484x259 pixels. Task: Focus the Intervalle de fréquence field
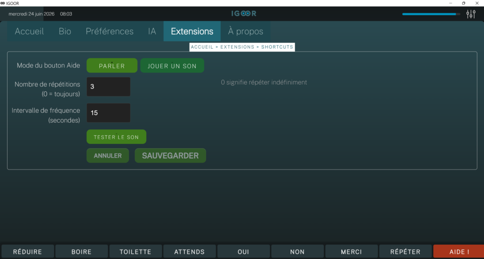[108, 113]
